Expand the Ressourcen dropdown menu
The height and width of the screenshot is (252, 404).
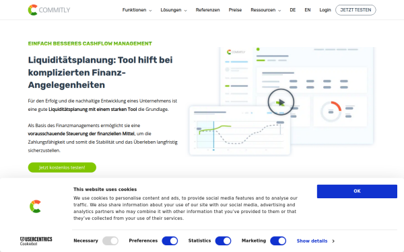(266, 10)
